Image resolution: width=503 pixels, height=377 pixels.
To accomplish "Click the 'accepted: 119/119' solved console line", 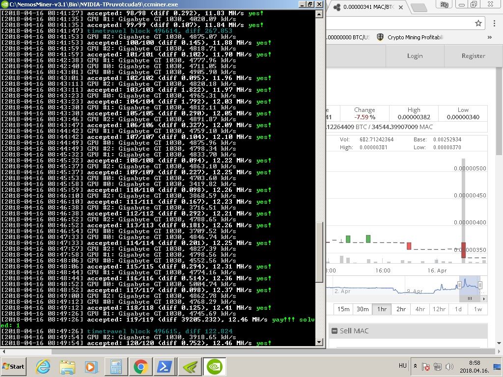I will click(x=158, y=320).
